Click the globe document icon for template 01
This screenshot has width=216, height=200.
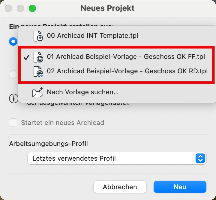pos(38,57)
